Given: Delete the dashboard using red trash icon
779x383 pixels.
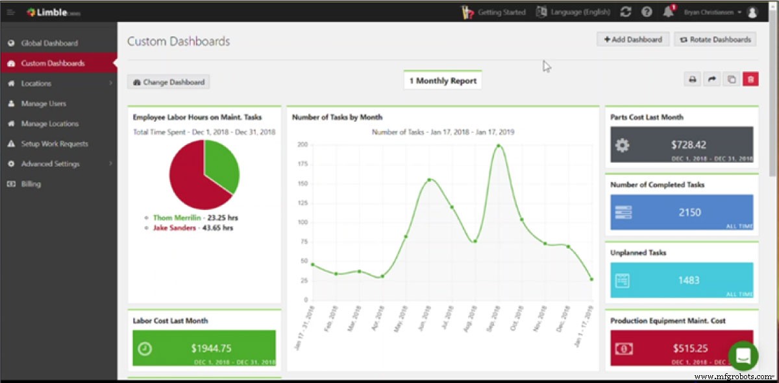Looking at the screenshot, I should point(750,78).
